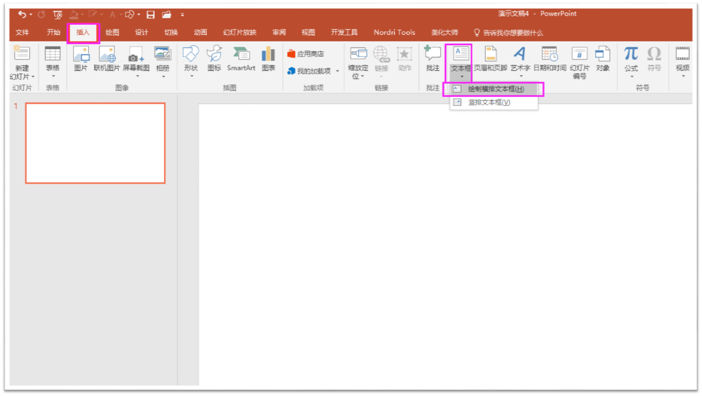Click the Table (表格) icon

(x=52, y=54)
